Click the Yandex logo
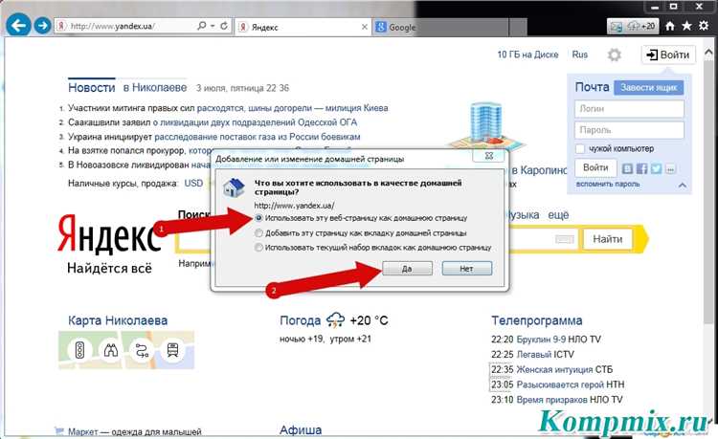 pos(109,234)
